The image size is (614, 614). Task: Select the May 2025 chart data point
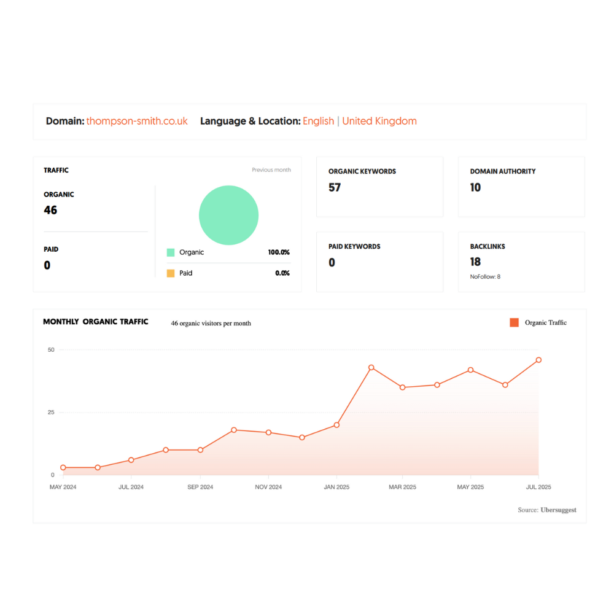470,370
